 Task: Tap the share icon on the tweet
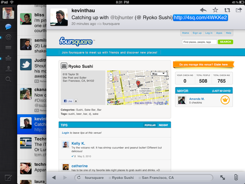point(238,10)
